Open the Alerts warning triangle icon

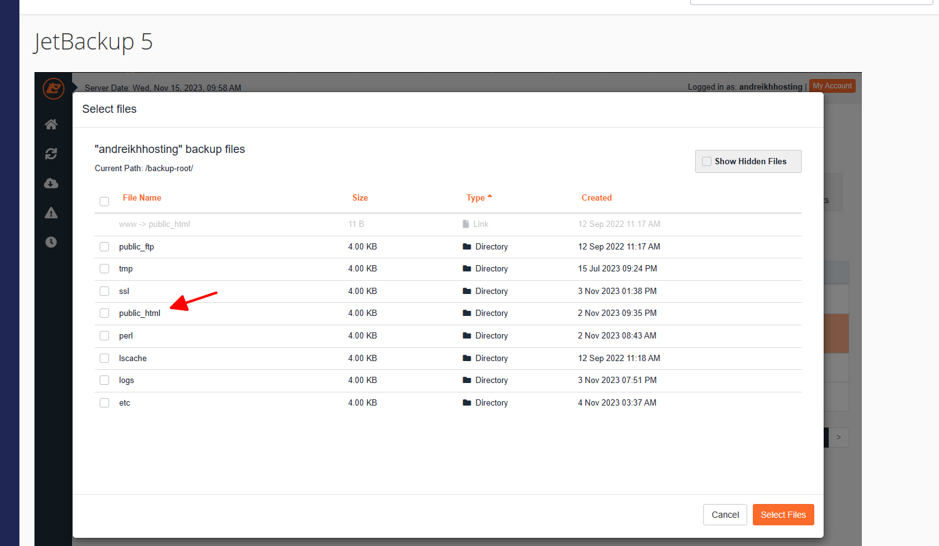point(51,213)
